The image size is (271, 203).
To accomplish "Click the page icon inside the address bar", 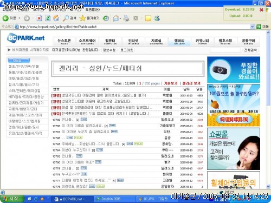I will [17, 27].
